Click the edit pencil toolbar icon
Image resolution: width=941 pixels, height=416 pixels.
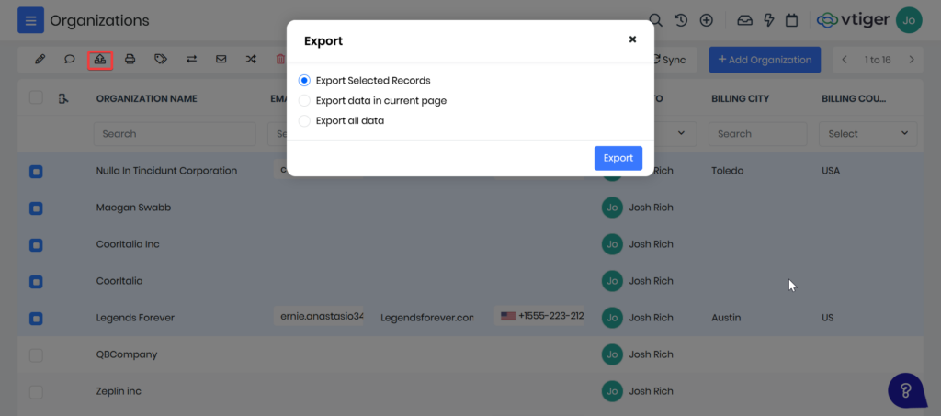pyautogui.click(x=40, y=60)
